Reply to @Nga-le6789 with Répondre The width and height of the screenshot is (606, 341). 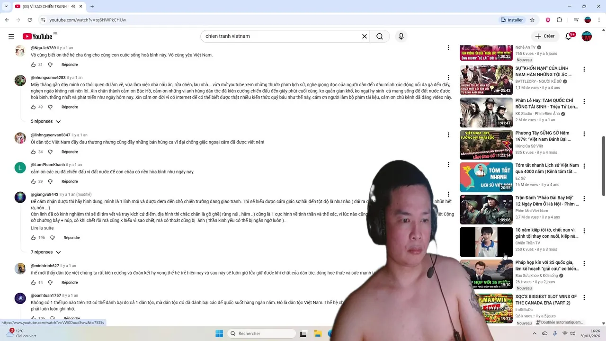tap(70, 65)
